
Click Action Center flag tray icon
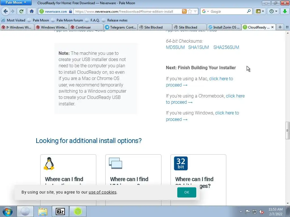point(248,212)
